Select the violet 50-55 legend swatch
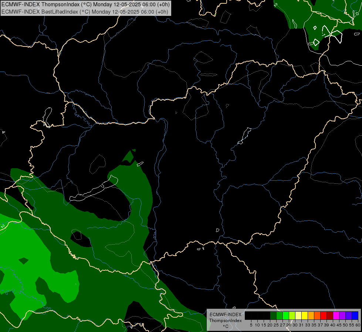 point(349,315)
